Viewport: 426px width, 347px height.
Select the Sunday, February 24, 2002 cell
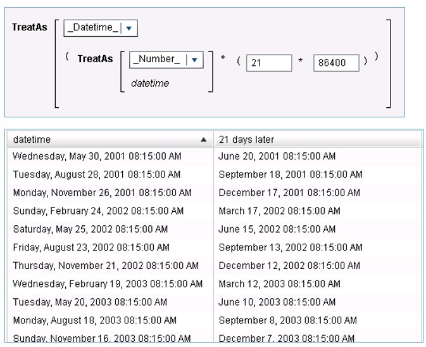98,211
